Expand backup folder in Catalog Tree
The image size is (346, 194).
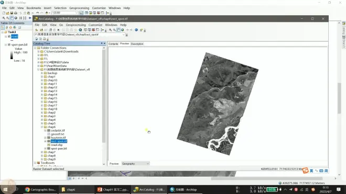(42, 73)
